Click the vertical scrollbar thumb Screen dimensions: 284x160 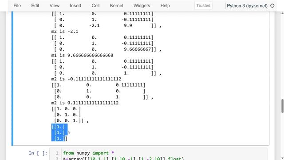pos(282,106)
